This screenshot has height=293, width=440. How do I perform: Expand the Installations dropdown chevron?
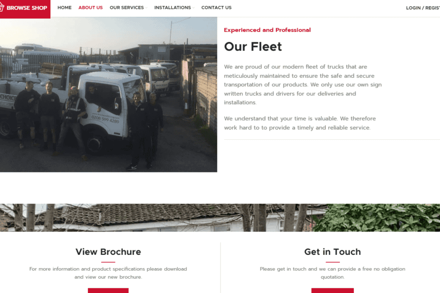(193, 8)
